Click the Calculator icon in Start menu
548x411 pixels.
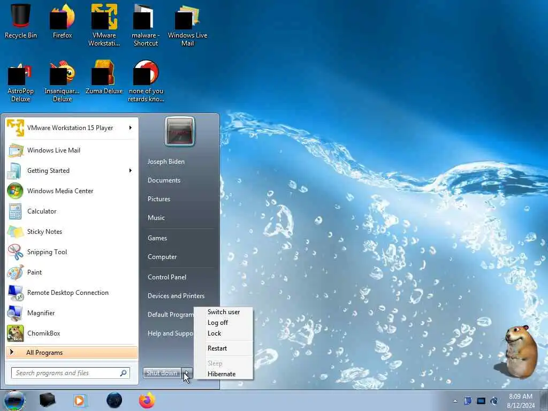pos(15,211)
